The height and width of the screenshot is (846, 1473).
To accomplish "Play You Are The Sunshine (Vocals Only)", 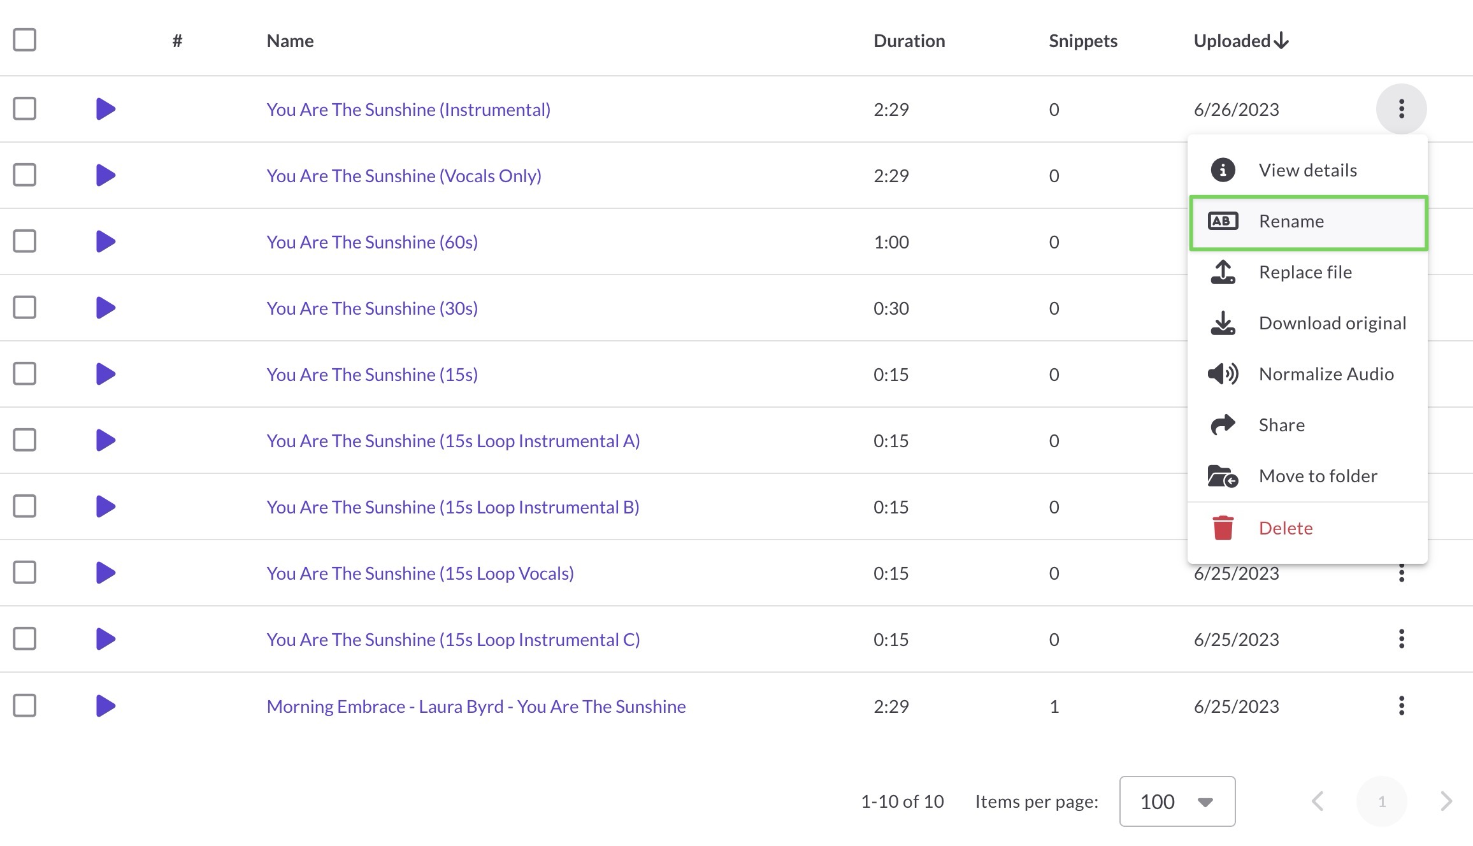I will pos(106,175).
